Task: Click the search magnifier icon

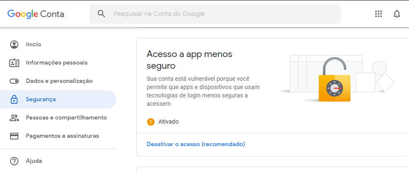Action: (x=102, y=14)
